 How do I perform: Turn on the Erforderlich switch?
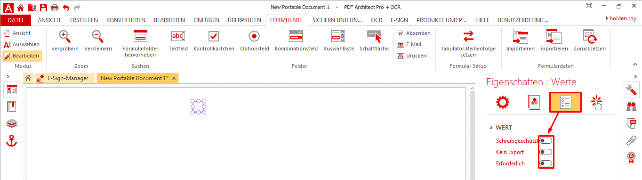546,163
